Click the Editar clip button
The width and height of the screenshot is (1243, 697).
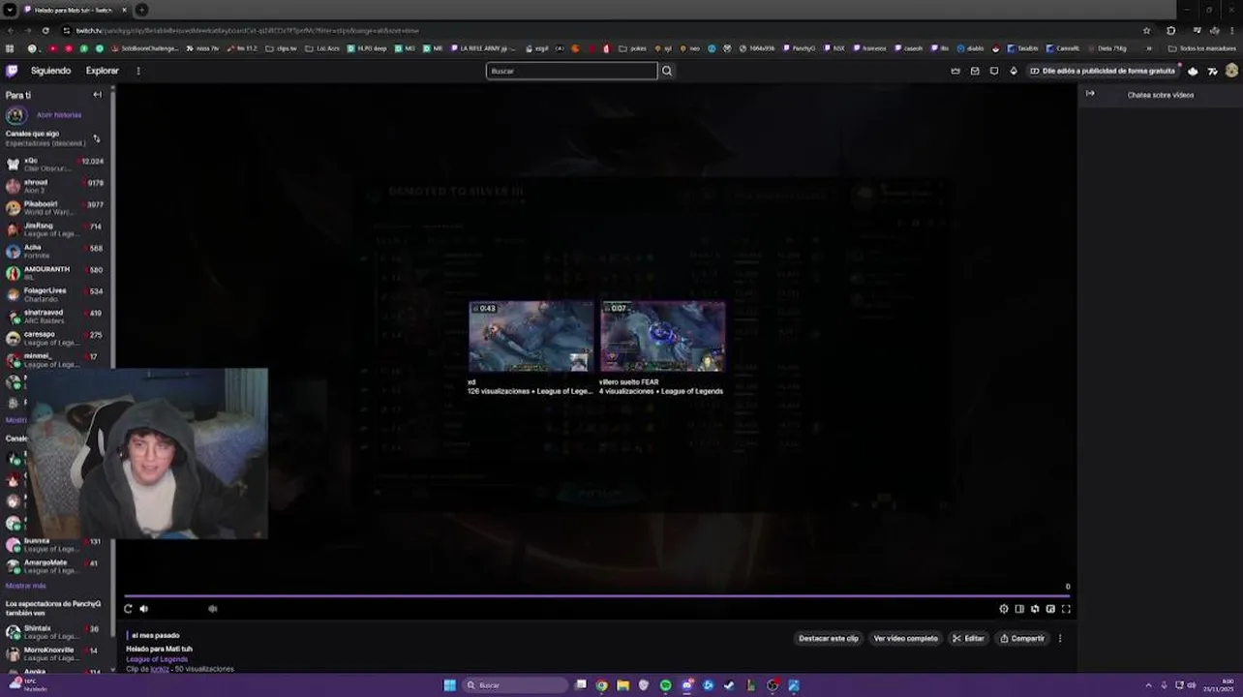[x=968, y=638]
